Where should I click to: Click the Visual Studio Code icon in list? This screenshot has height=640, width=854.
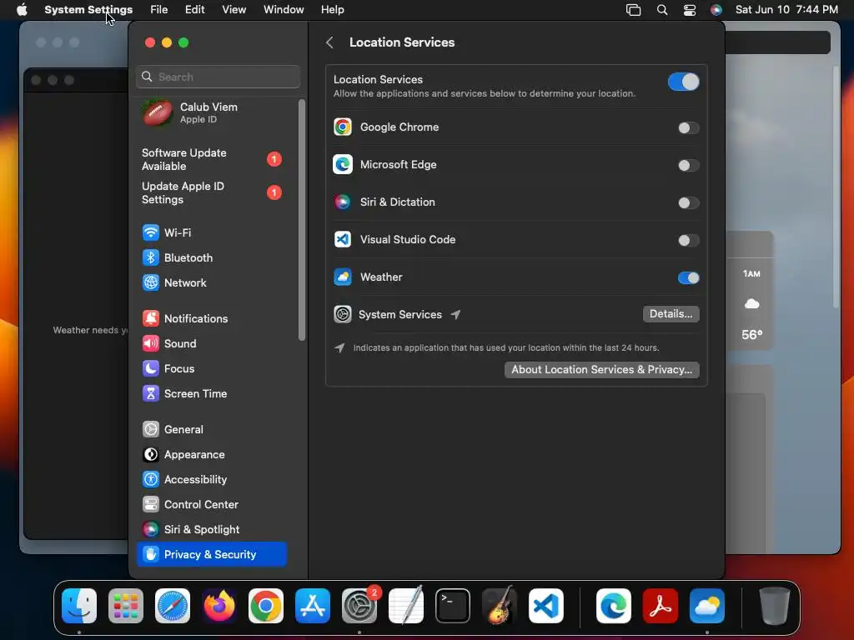tap(343, 239)
